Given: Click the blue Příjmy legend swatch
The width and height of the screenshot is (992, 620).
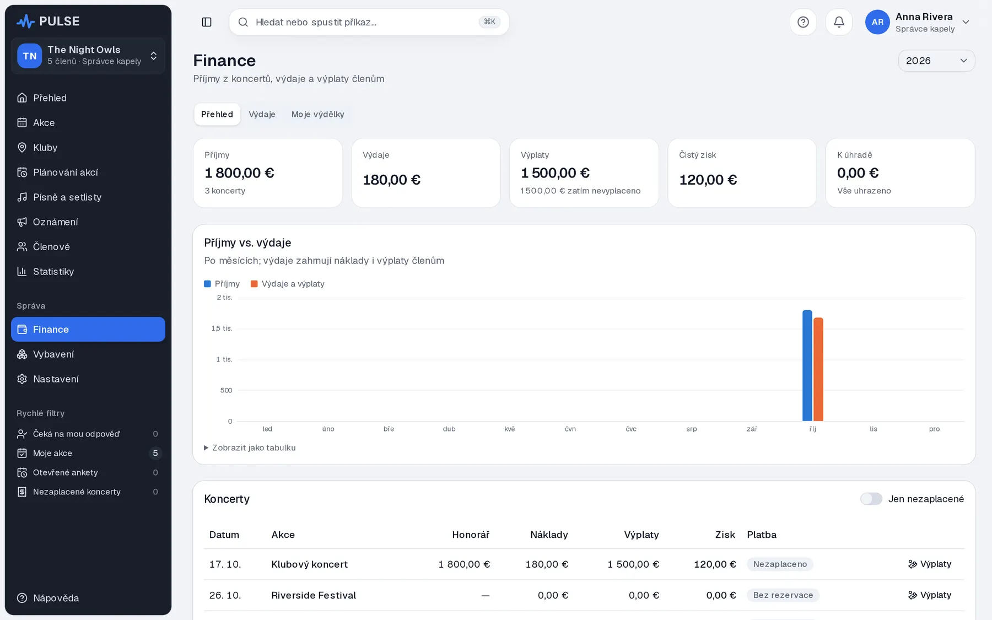Looking at the screenshot, I should pos(207,284).
